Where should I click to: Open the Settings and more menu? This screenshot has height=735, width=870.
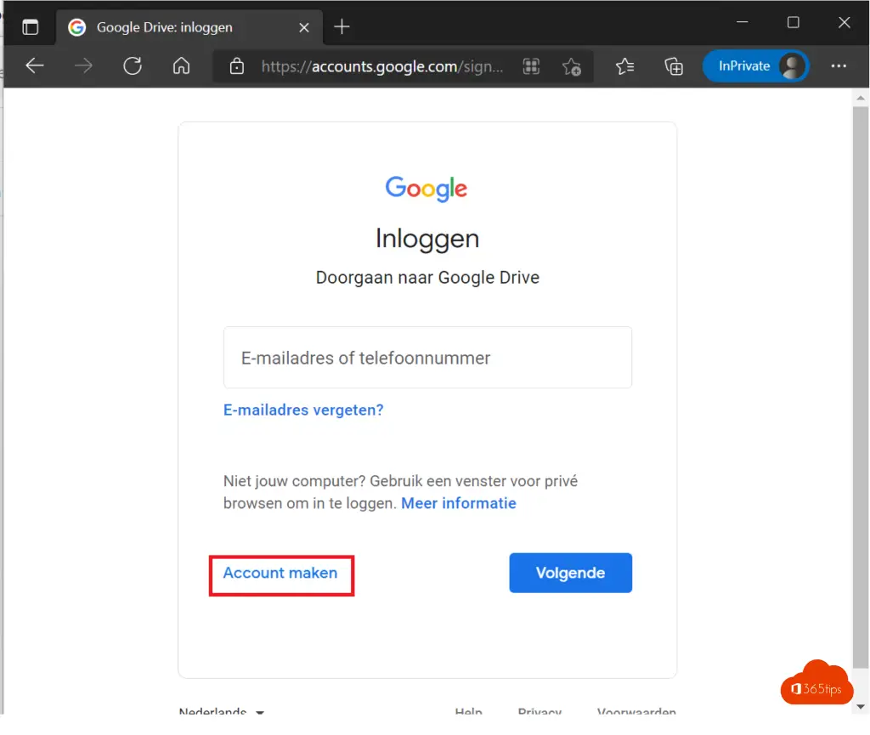click(x=839, y=66)
